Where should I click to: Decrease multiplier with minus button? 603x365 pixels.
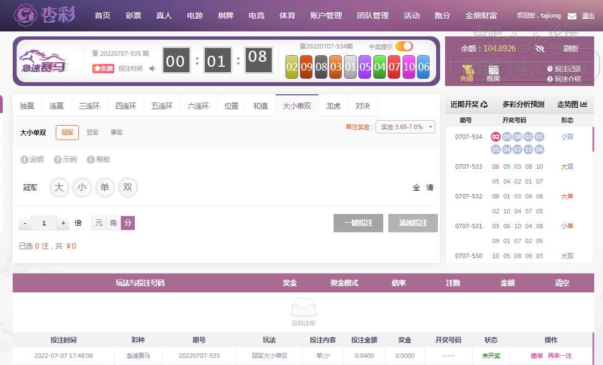point(25,223)
